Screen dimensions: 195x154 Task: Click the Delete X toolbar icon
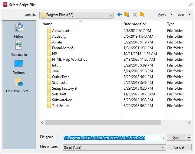(134, 15)
